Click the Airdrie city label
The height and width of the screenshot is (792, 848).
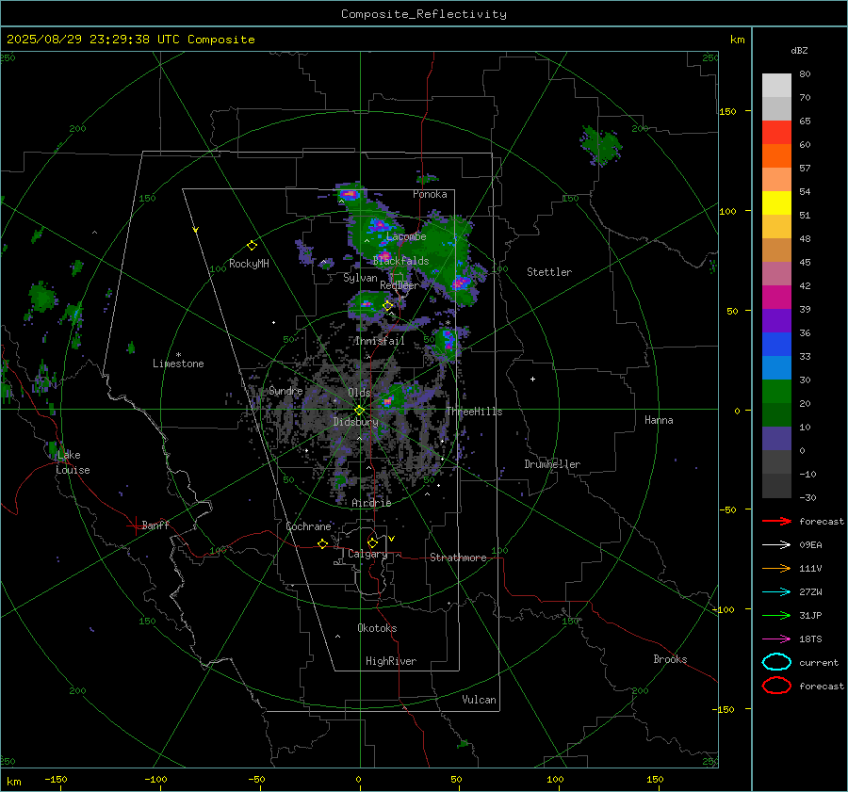tap(371, 503)
